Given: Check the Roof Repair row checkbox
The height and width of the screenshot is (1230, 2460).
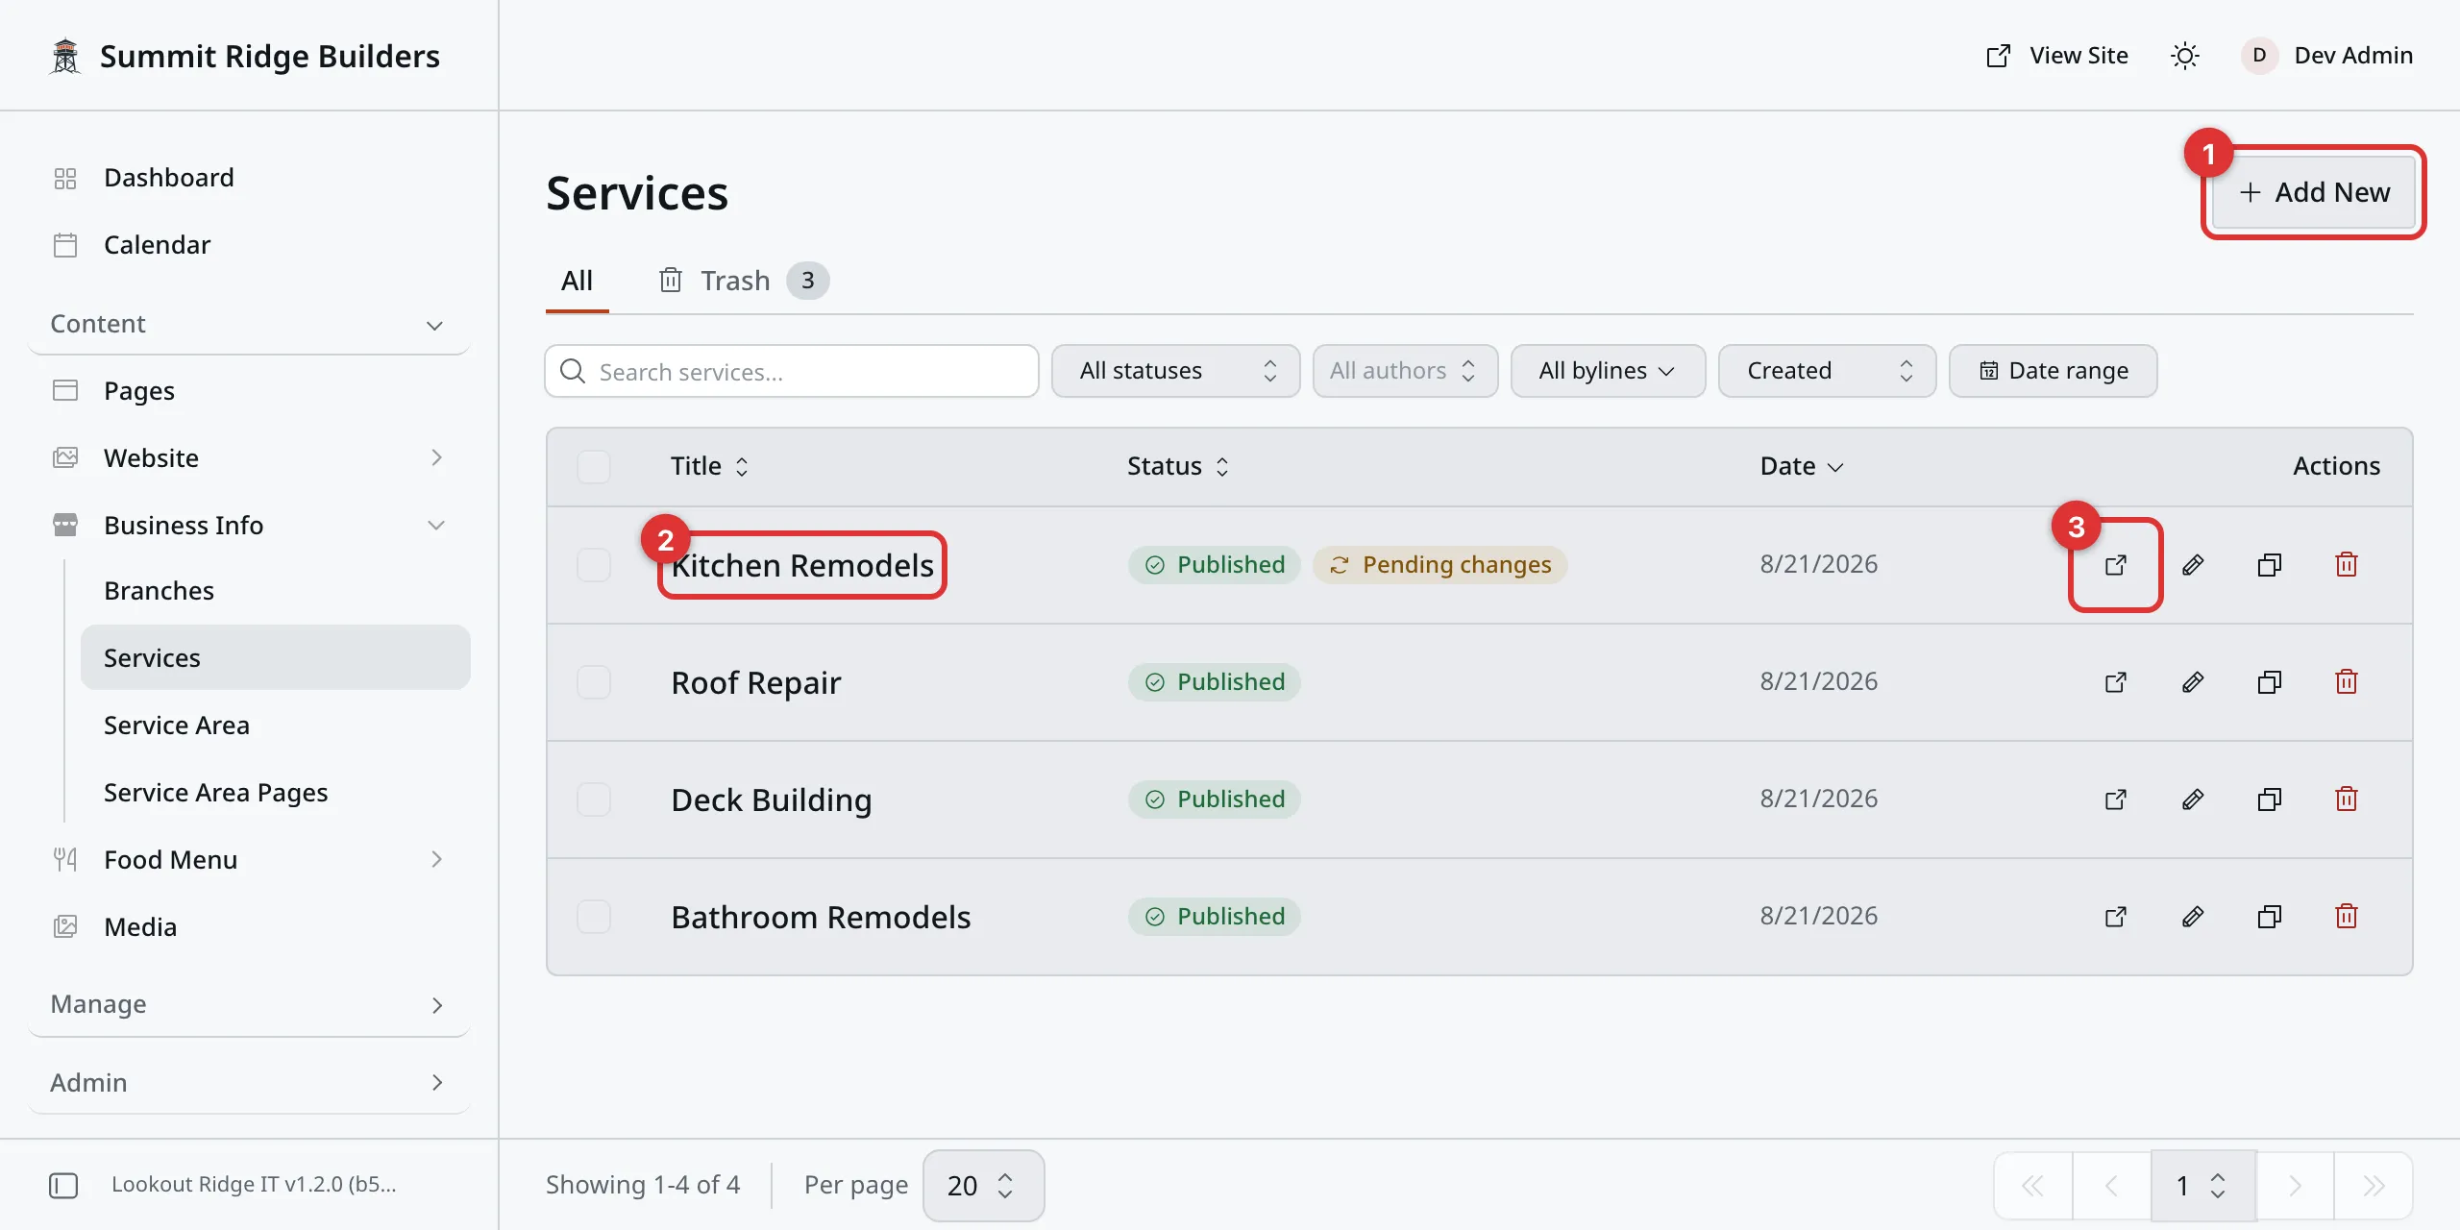Looking at the screenshot, I should click(594, 682).
